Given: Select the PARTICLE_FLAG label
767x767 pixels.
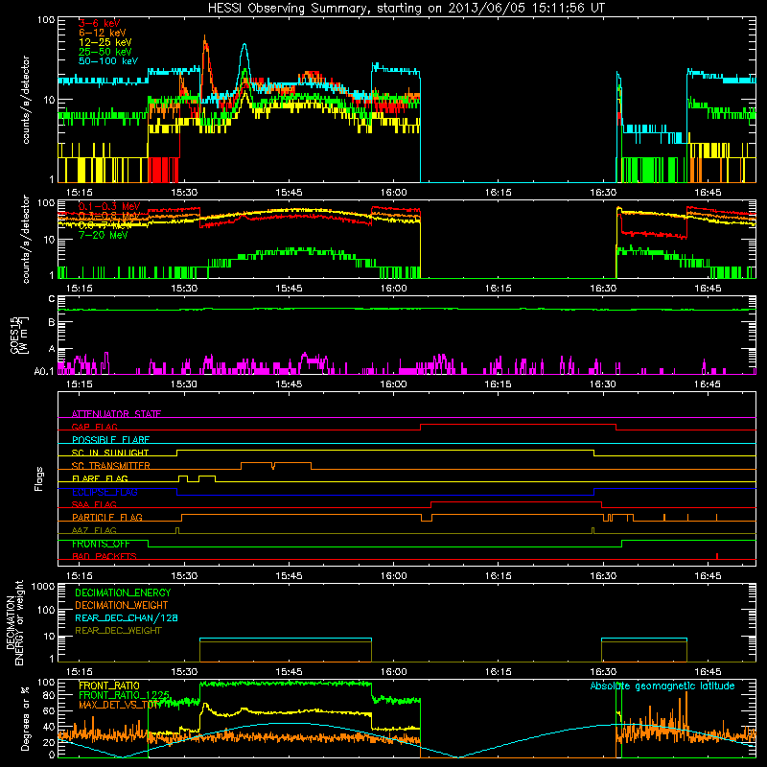Looking at the screenshot, I should pyautogui.click(x=107, y=518).
